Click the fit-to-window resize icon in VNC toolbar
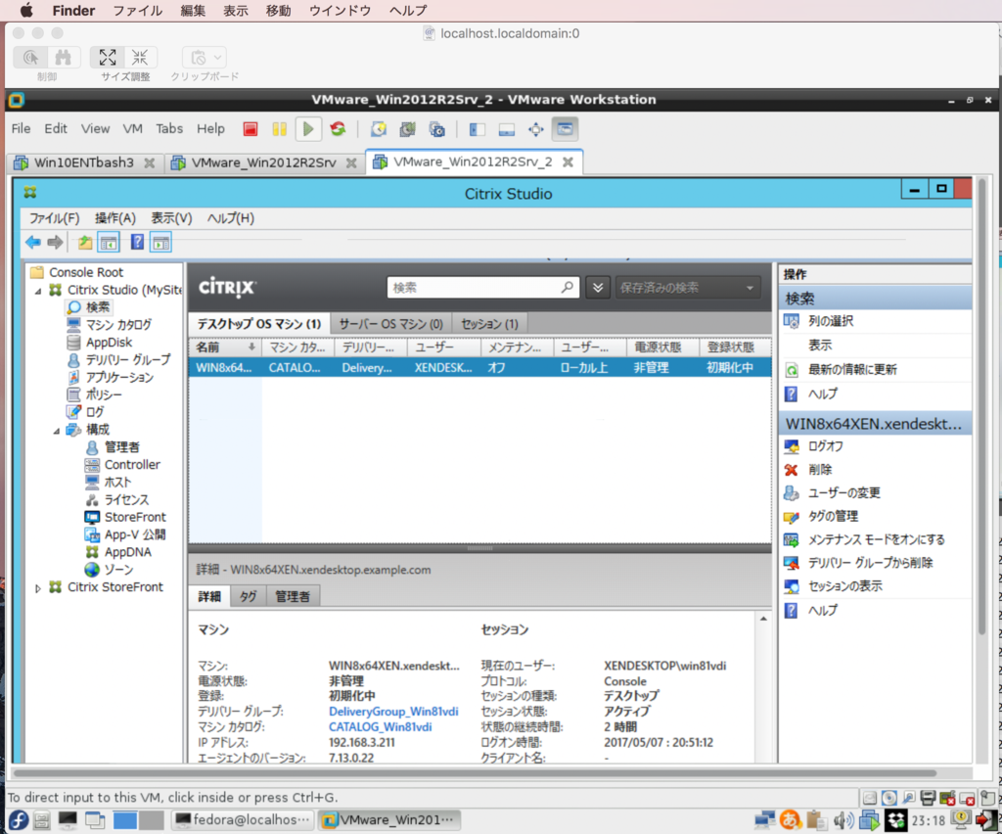Image resolution: width=1002 pixels, height=834 pixels. tap(107, 58)
